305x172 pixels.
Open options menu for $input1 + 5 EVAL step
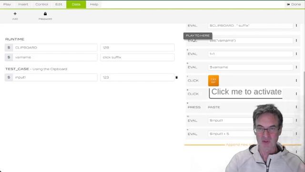point(296,134)
